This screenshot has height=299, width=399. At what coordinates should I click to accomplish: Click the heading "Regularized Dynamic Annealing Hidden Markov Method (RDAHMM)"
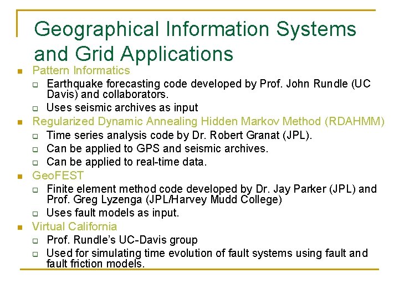pyautogui.click(x=208, y=121)
